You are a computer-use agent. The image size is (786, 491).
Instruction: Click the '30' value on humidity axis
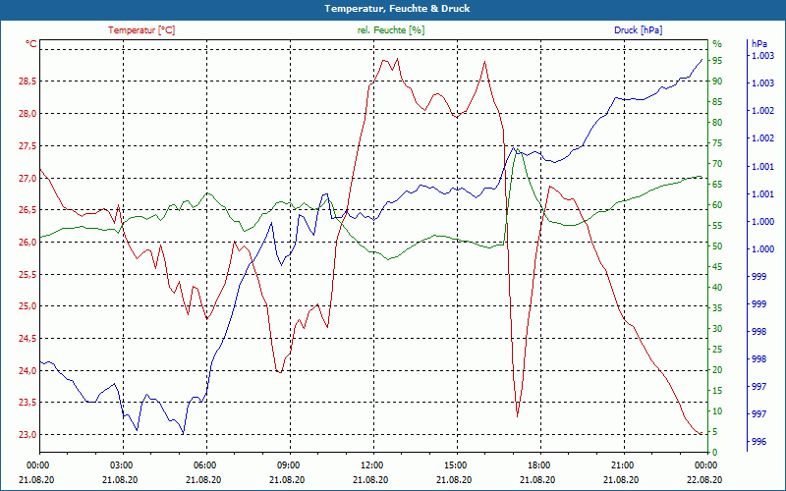coord(717,329)
